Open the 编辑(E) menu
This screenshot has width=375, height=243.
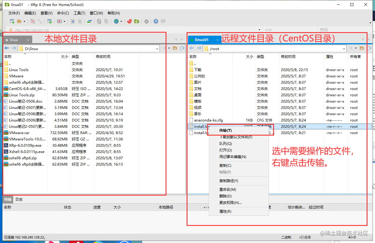click(x=30, y=13)
